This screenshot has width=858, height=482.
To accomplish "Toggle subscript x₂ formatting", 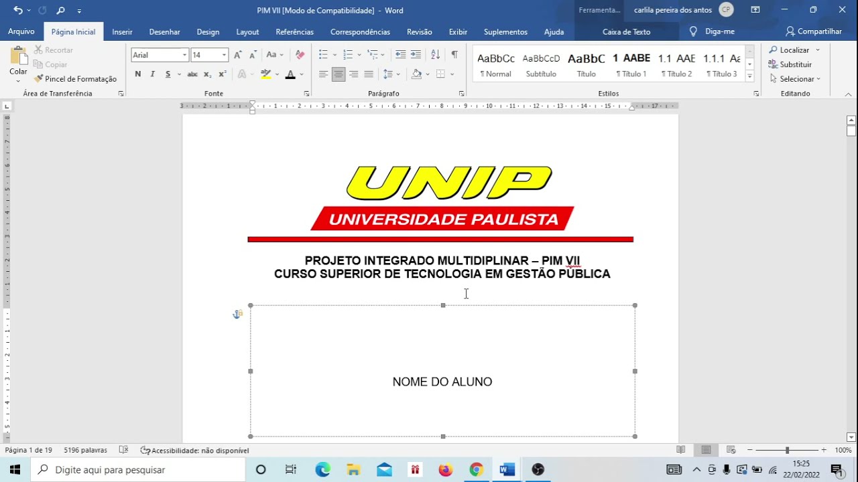I will click(207, 74).
